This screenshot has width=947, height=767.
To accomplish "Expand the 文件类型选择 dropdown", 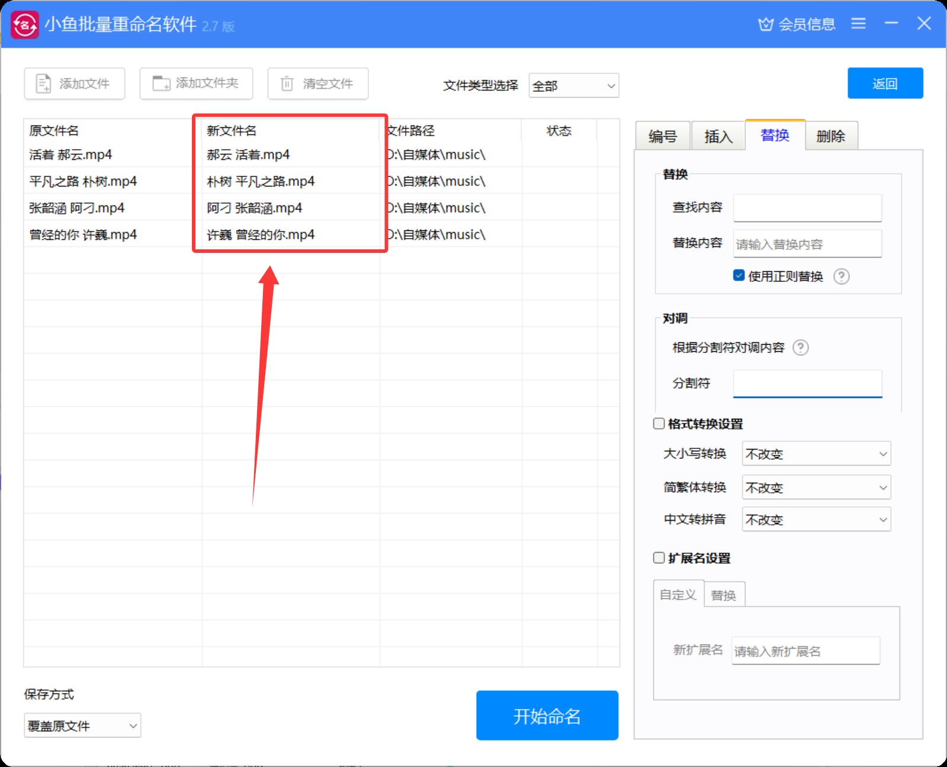I will pyautogui.click(x=573, y=86).
